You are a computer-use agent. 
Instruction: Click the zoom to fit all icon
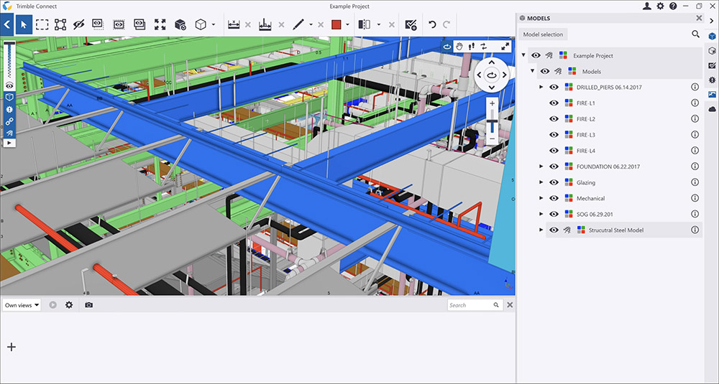pyautogui.click(x=160, y=24)
